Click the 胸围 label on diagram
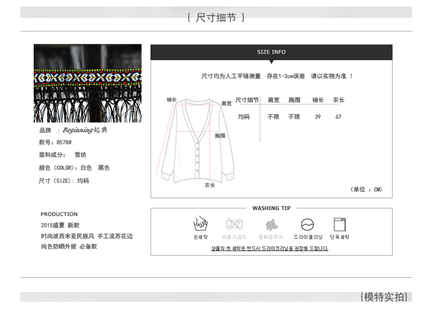429x325 pixels. (220, 136)
